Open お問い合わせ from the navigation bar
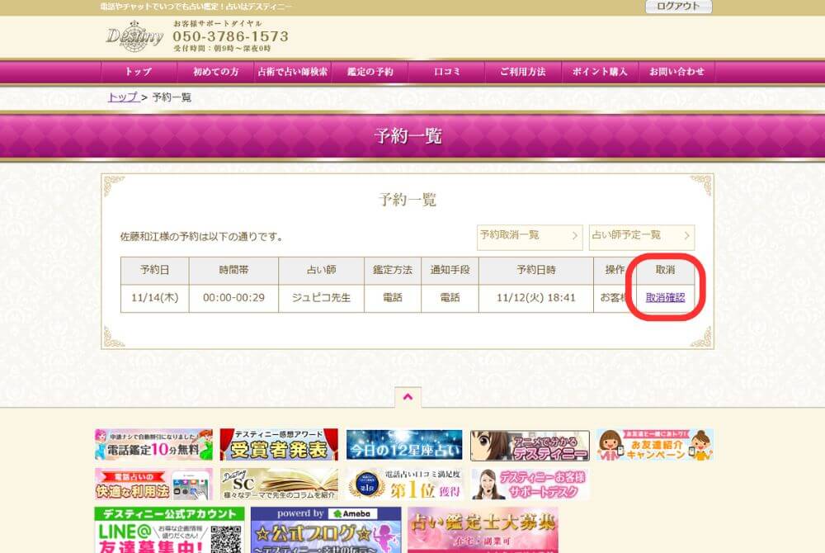825x553 pixels. coord(676,72)
